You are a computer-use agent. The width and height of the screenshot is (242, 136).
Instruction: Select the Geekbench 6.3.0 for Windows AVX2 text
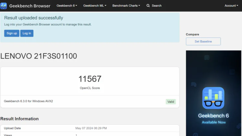[x=29, y=101]
